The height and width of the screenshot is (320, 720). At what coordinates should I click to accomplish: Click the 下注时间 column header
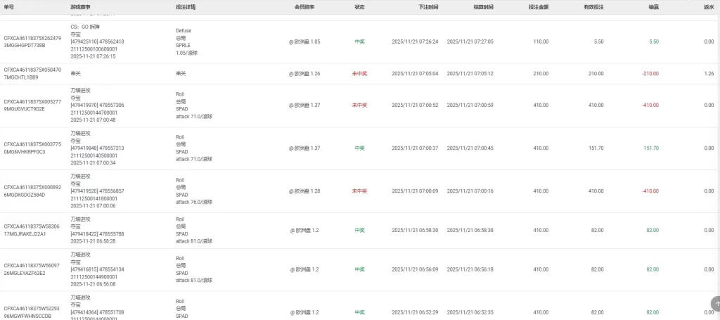(427, 6)
